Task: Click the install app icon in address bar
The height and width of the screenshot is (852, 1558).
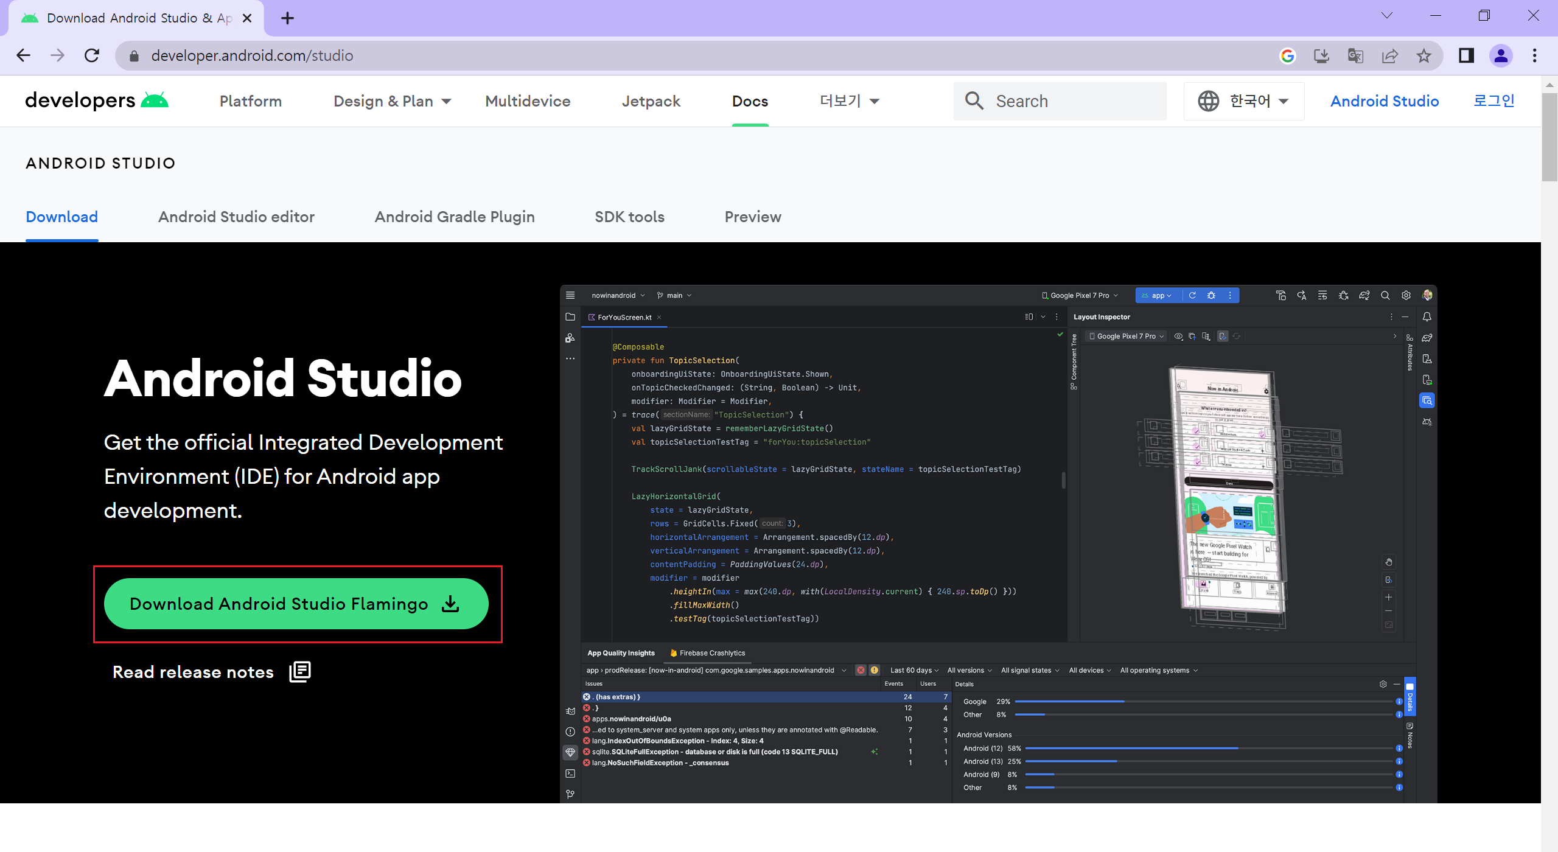Action: (x=1321, y=56)
